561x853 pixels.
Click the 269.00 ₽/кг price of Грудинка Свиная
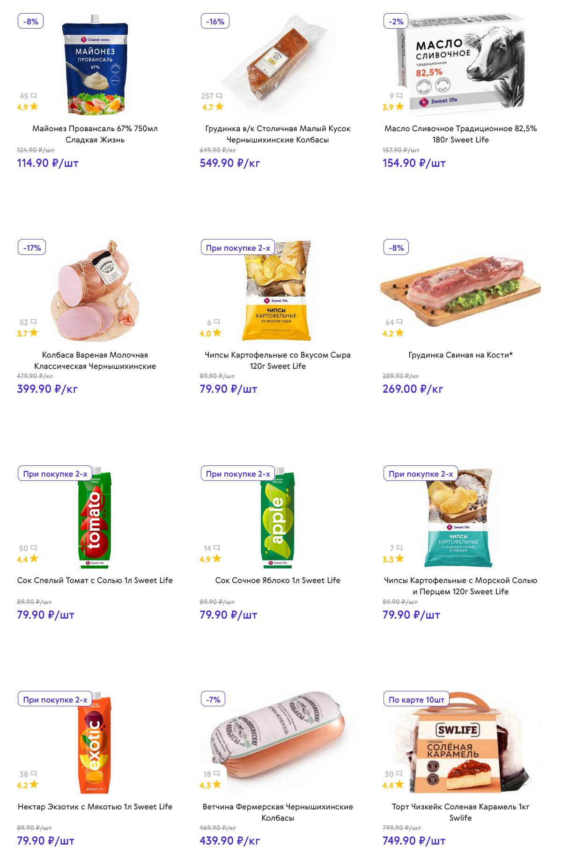413,389
